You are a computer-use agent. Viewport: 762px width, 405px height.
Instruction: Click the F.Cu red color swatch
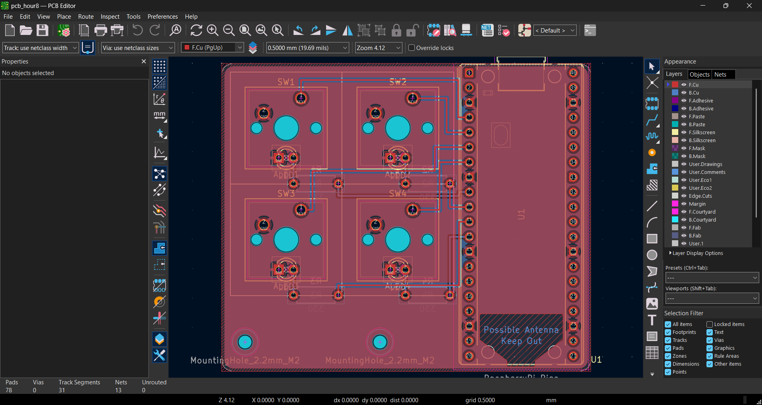coord(675,85)
